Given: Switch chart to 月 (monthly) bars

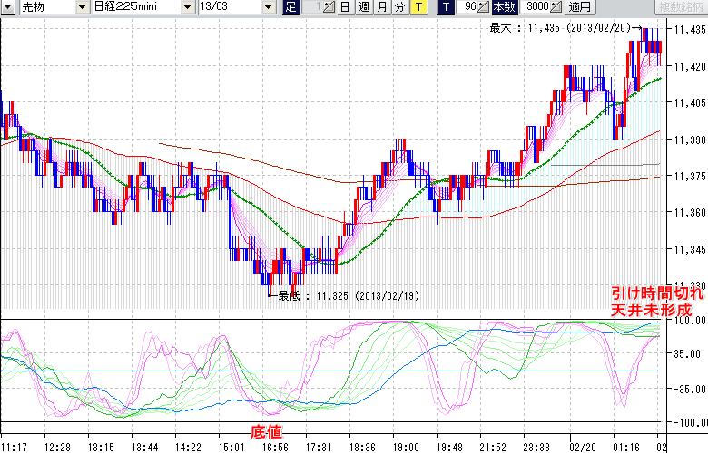Looking at the screenshot, I should (x=381, y=7).
